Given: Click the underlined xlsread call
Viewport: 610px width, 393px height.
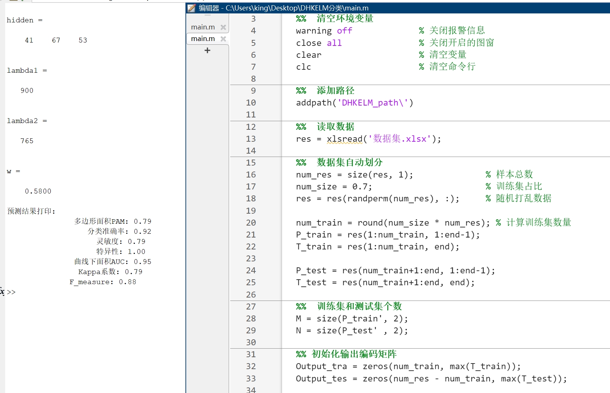Looking at the screenshot, I should [345, 139].
